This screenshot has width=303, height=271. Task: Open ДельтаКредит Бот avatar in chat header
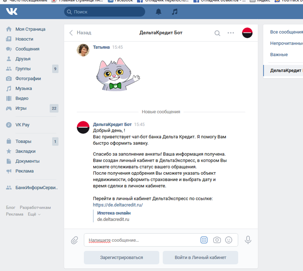pyautogui.click(x=247, y=33)
